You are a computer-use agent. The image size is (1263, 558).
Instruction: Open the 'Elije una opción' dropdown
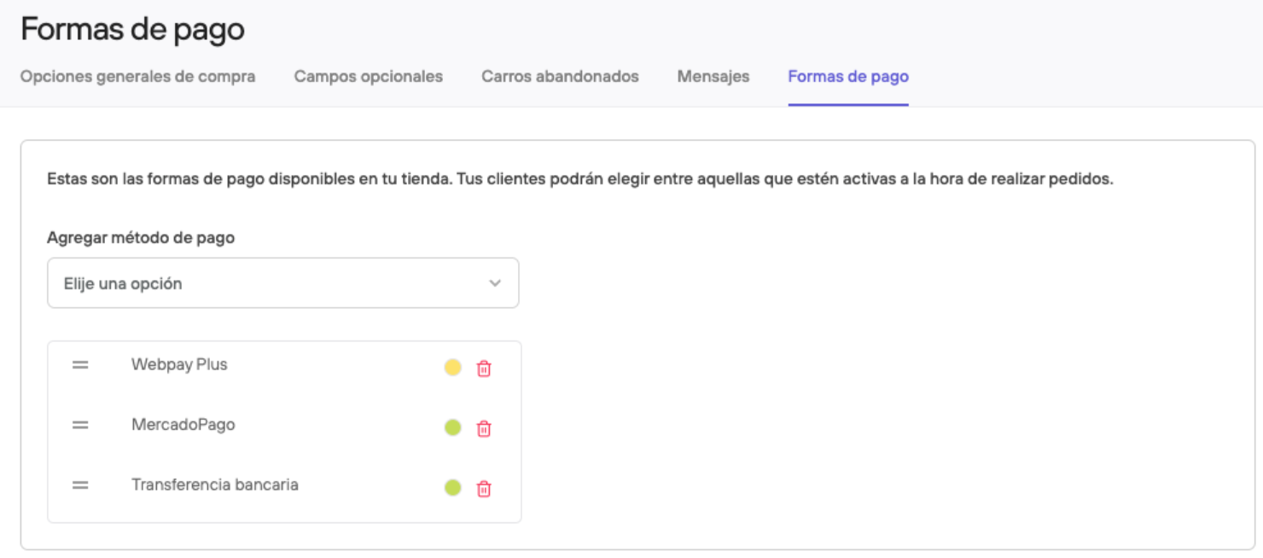pyautogui.click(x=283, y=283)
